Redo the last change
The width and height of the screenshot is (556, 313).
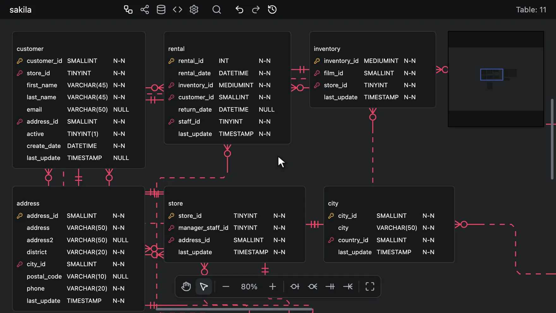256,9
